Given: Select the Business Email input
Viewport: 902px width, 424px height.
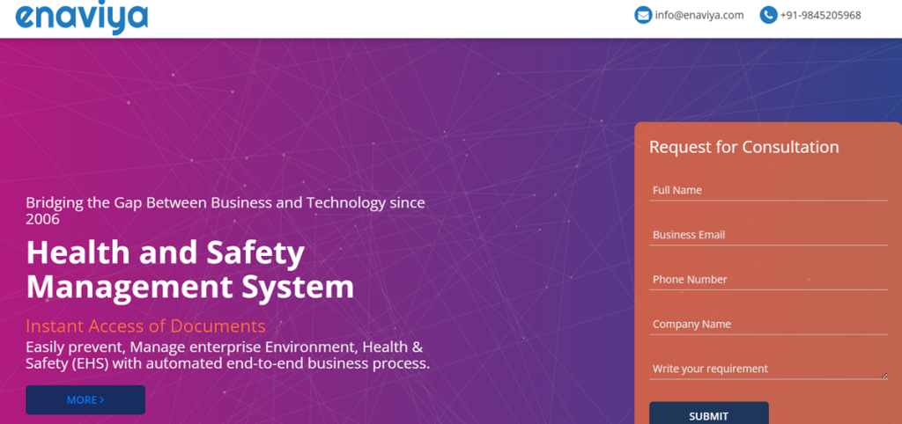Looking at the screenshot, I should point(768,235).
